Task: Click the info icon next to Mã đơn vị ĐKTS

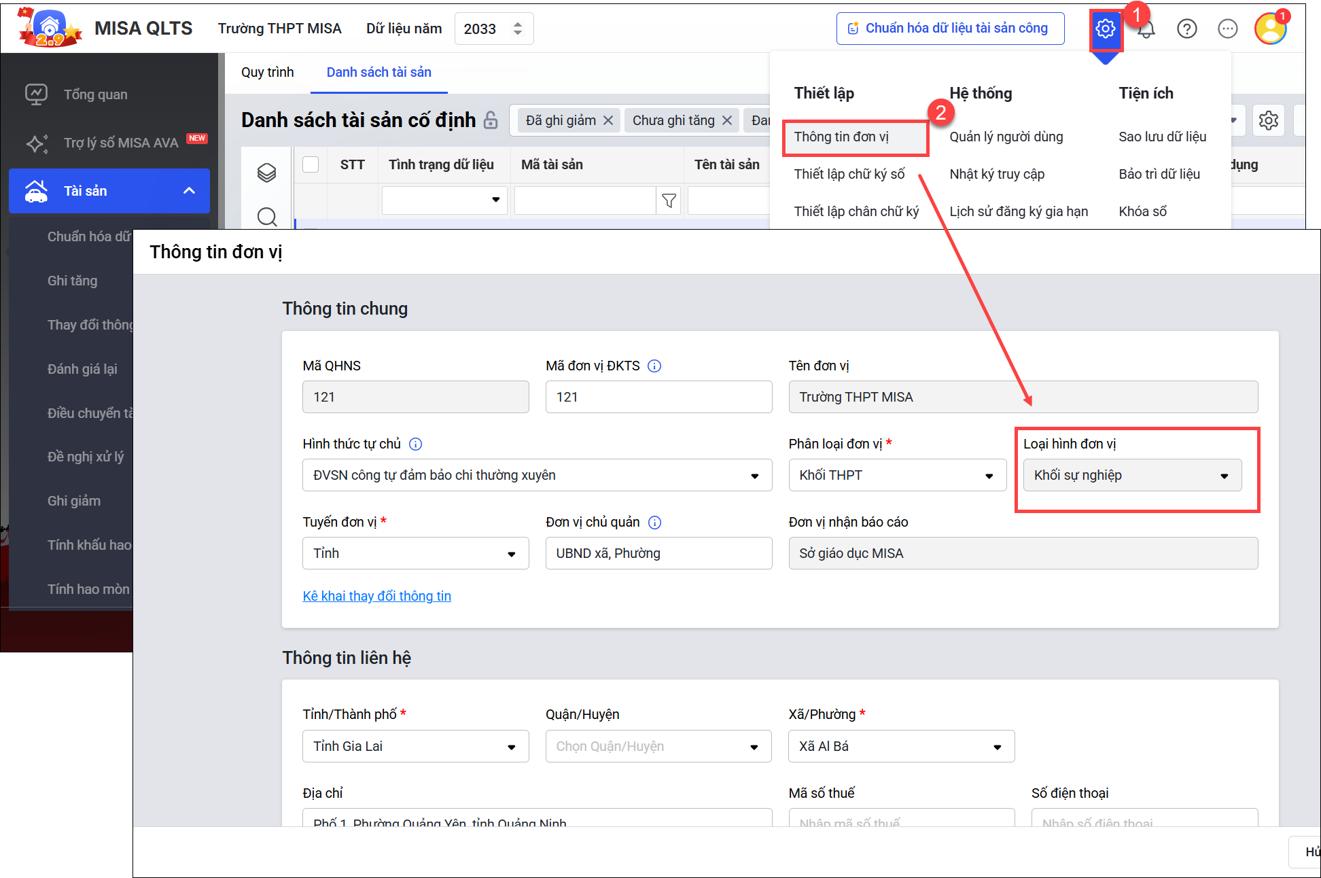Action: [654, 366]
